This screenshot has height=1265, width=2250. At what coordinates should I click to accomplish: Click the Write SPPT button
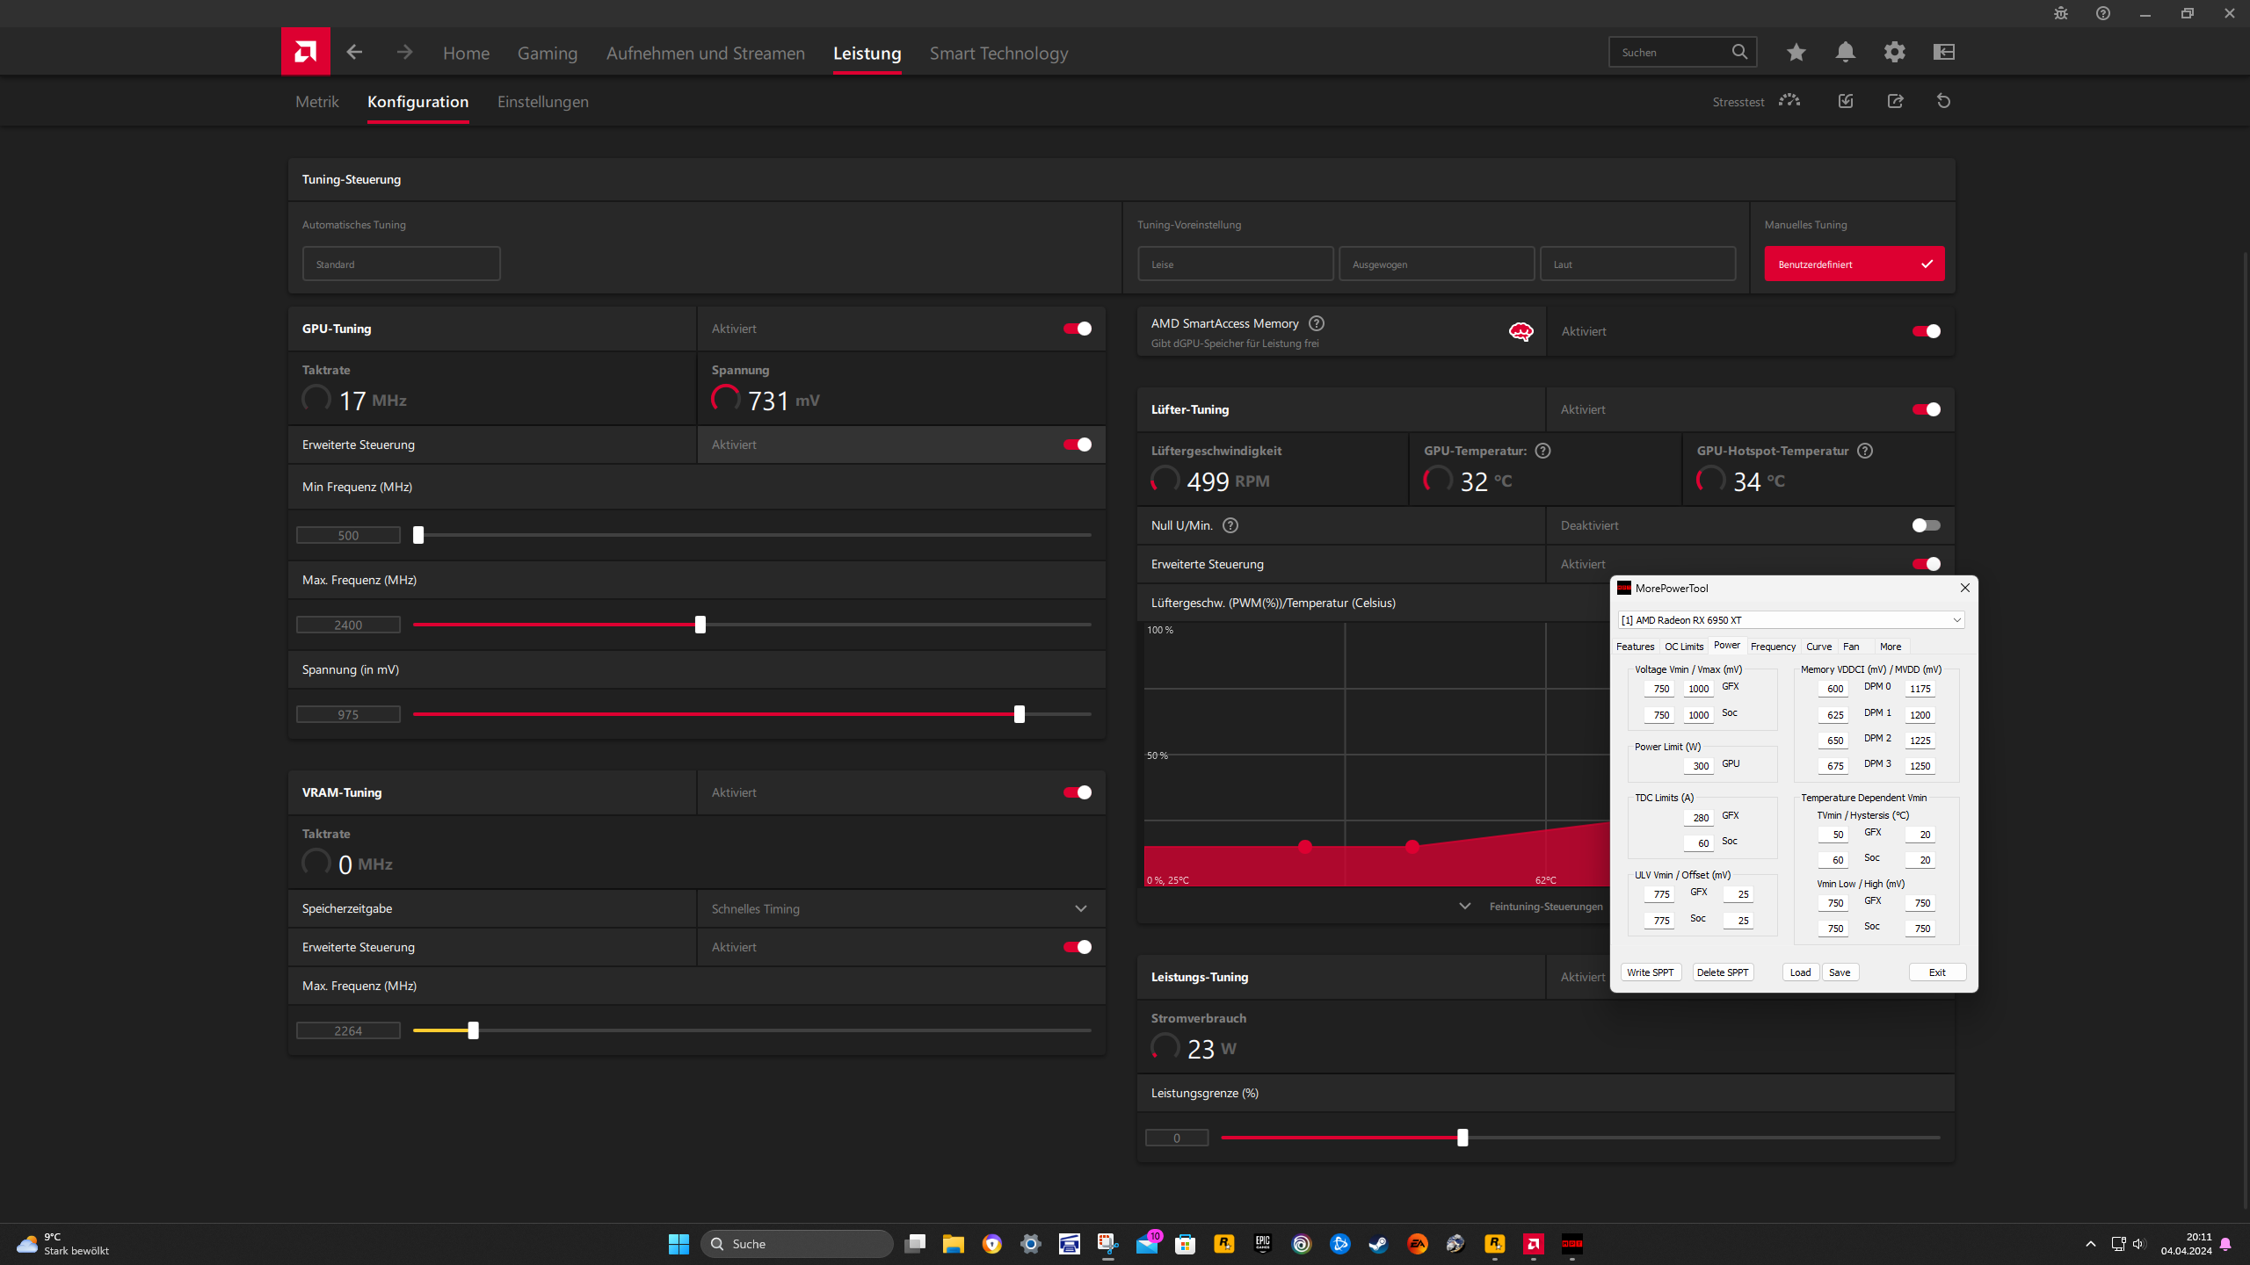[1650, 972]
